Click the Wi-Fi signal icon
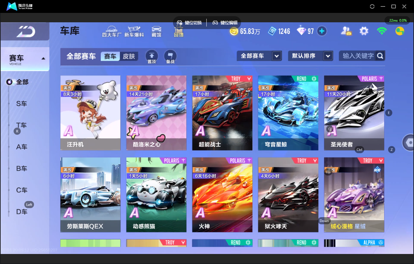The height and width of the screenshot is (264, 414). pyautogui.click(x=382, y=31)
